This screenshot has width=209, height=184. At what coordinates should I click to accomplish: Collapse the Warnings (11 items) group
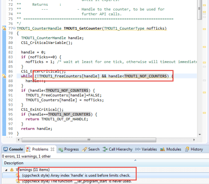pos(6,170)
